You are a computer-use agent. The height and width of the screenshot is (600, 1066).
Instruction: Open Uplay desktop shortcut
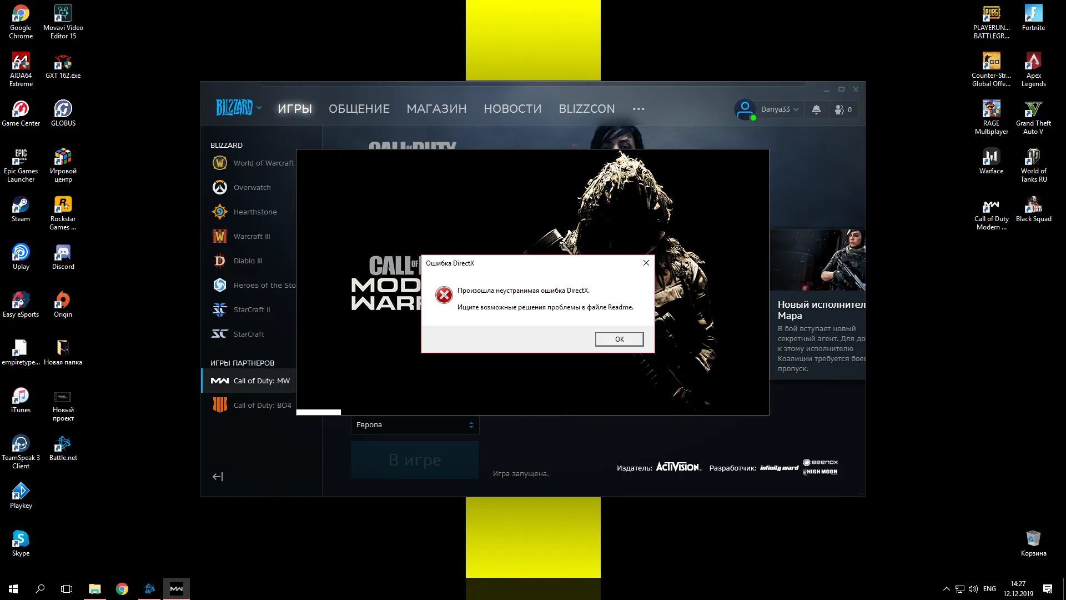tap(21, 257)
